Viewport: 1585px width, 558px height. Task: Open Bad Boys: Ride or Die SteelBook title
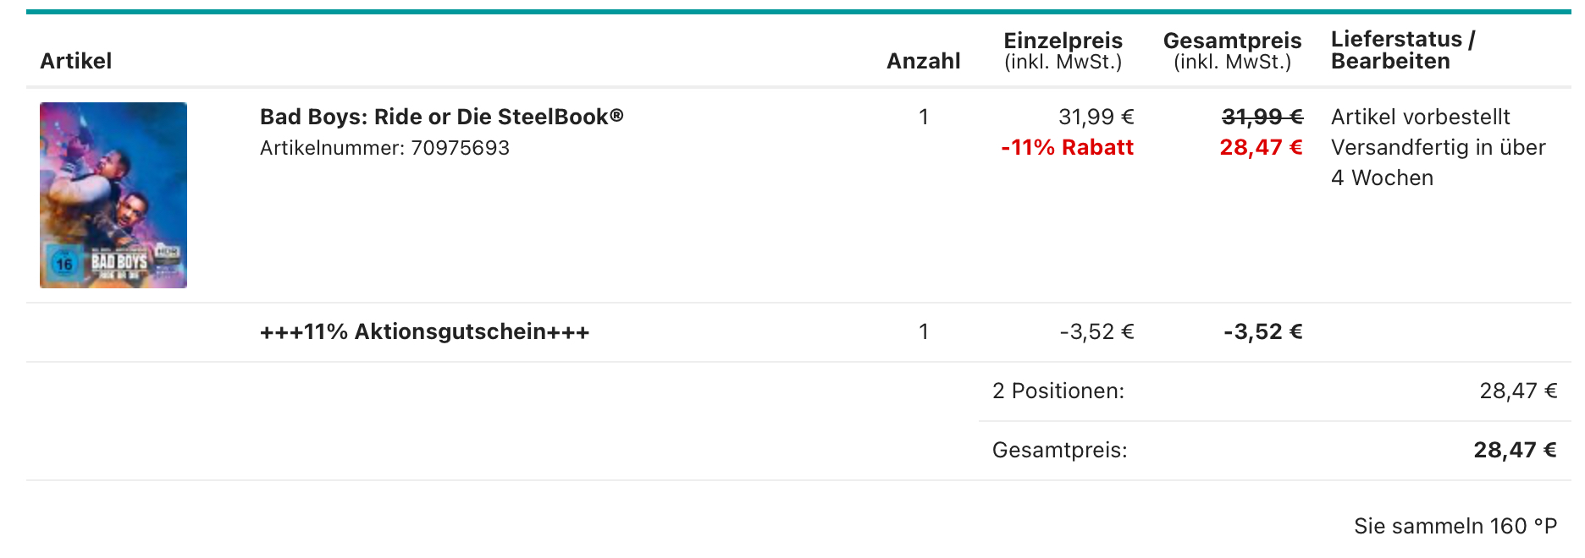tap(441, 117)
